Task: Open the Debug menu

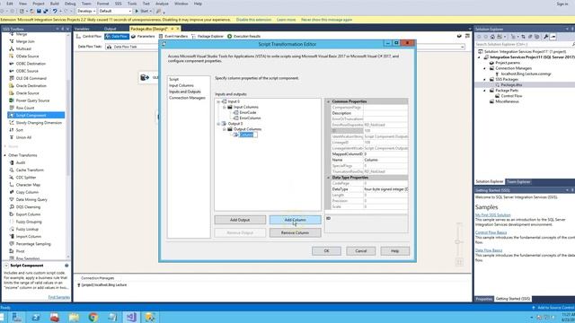Action: (x=70, y=4)
